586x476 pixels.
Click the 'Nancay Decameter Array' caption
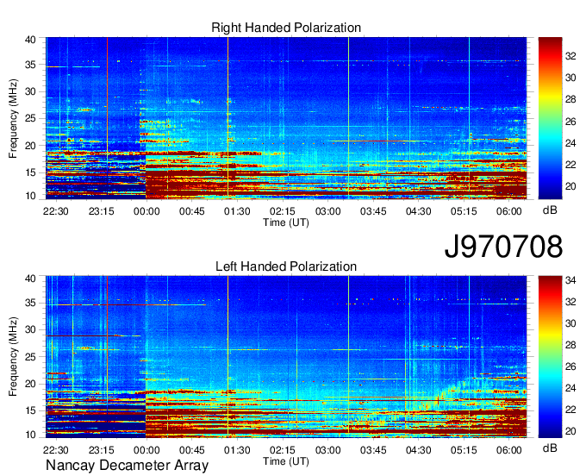127,465
